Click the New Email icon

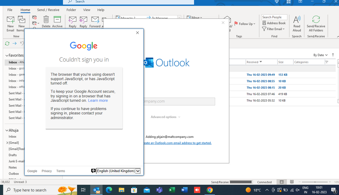[x=11, y=20]
